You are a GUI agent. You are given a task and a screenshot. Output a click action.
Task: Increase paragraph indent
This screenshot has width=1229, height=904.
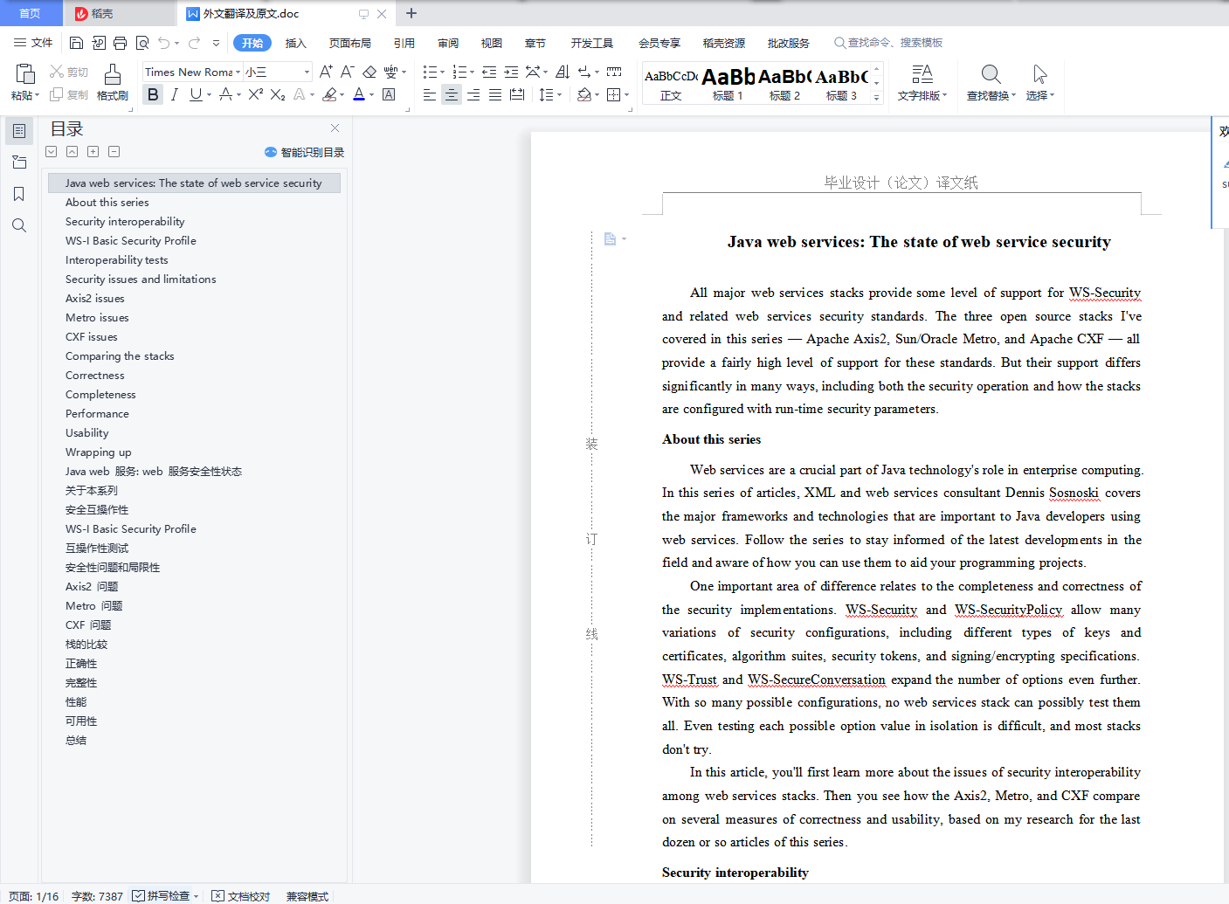pyautogui.click(x=511, y=72)
